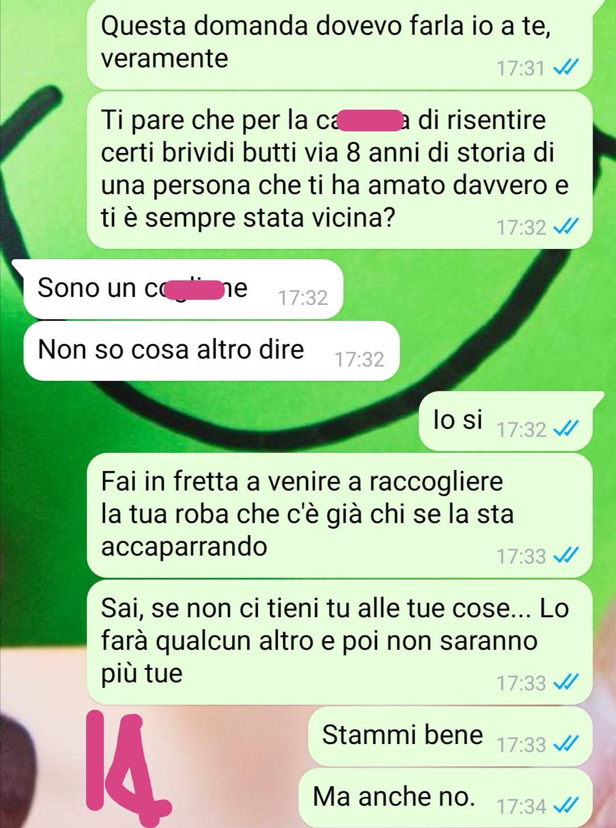Tap the 'Ma anche no.' message
The width and height of the screenshot is (616, 828).
(x=445, y=798)
